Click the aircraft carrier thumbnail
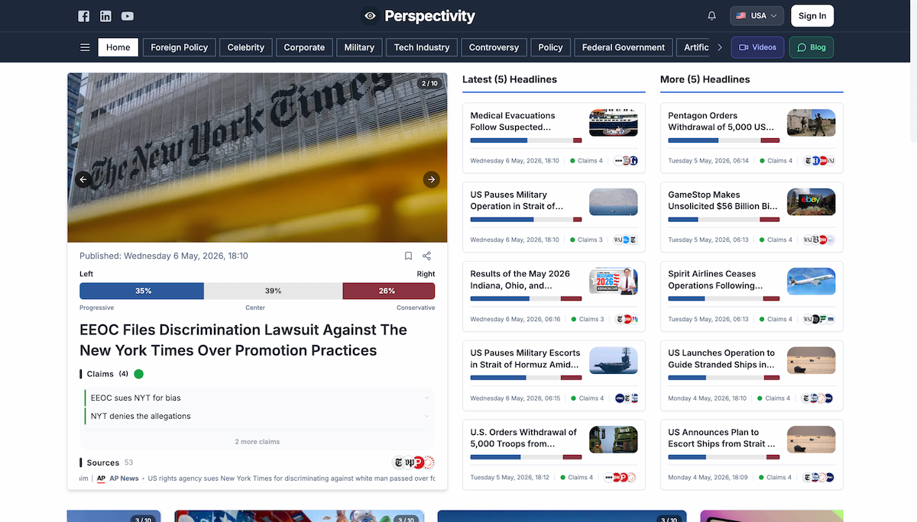The image size is (917, 522). point(614,360)
